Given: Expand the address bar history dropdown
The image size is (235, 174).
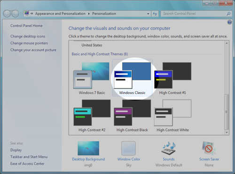Looking at the screenshot, I should [x=148, y=14].
